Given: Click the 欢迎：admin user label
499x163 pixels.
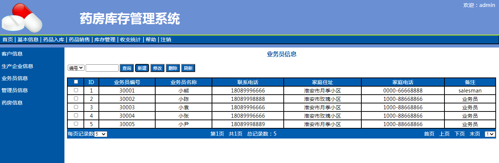Looking at the screenshot, I should click(479, 5).
